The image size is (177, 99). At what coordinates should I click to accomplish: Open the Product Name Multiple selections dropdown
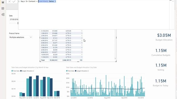pyautogui.click(x=20, y=37)
